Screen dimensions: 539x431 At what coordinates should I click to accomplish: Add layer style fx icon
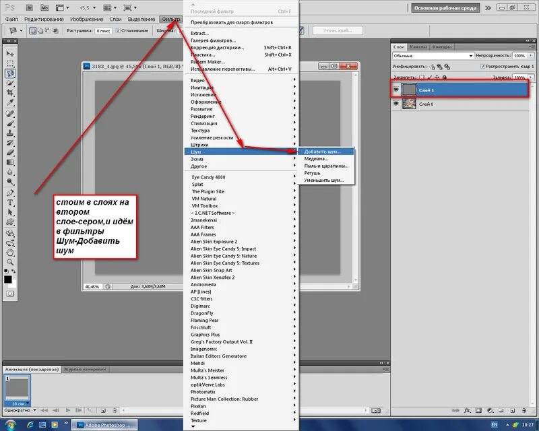click(x=467, y=410)
